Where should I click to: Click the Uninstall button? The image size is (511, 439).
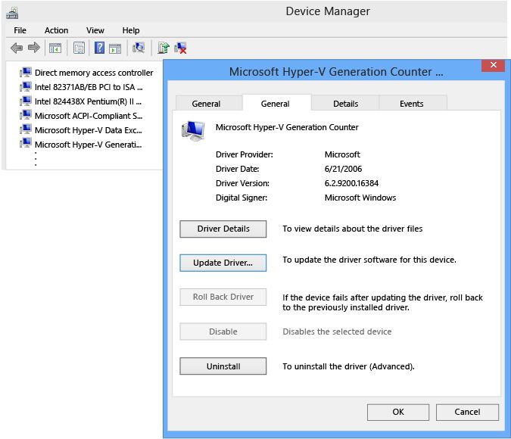coord(223,366)
